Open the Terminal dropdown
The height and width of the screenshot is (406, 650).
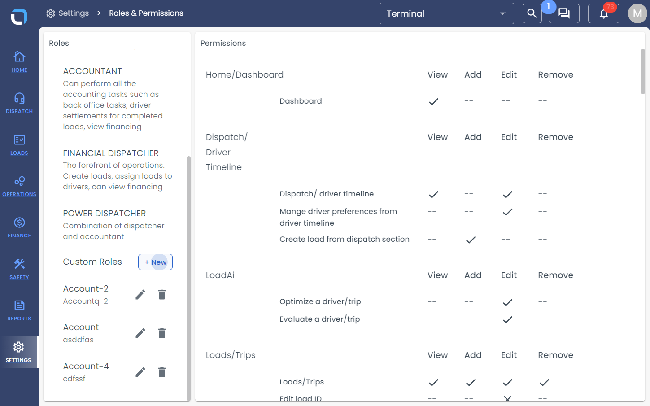[446, 13]
